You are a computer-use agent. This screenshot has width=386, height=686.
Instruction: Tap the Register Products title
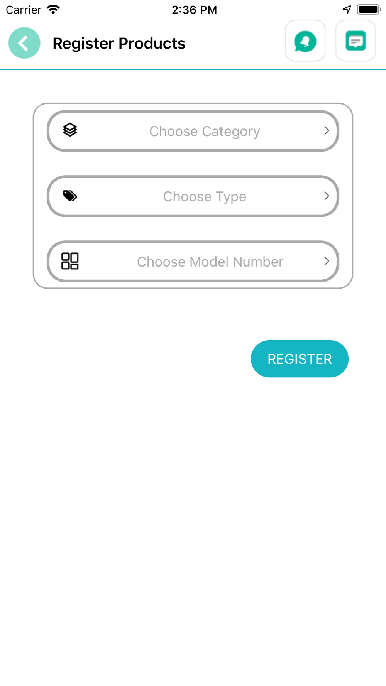(119, 43)
